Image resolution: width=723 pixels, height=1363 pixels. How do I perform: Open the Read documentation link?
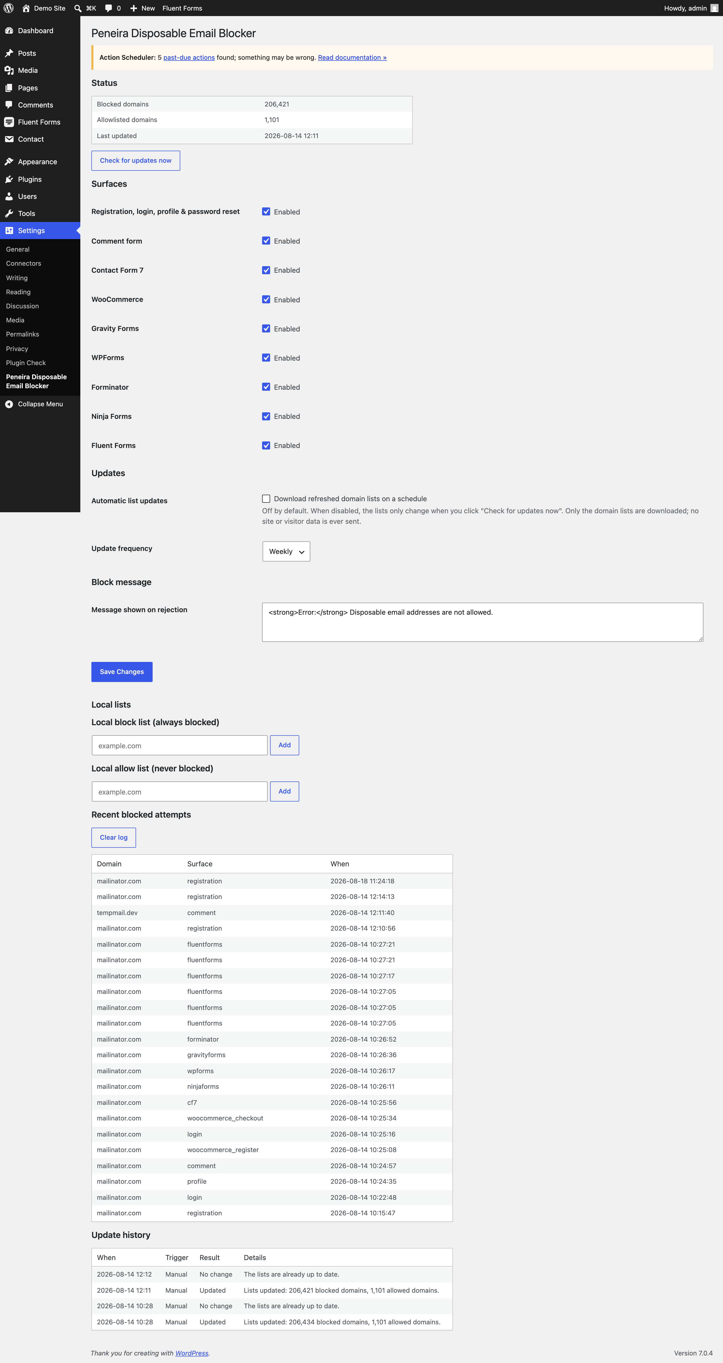[x=352, y=58]
